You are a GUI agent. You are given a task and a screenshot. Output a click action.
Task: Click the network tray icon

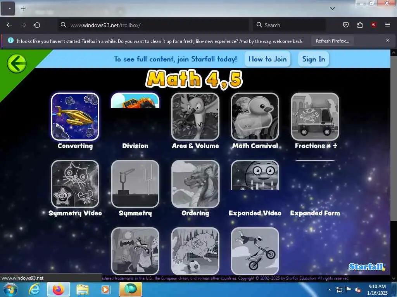click(x=339, y=290)
